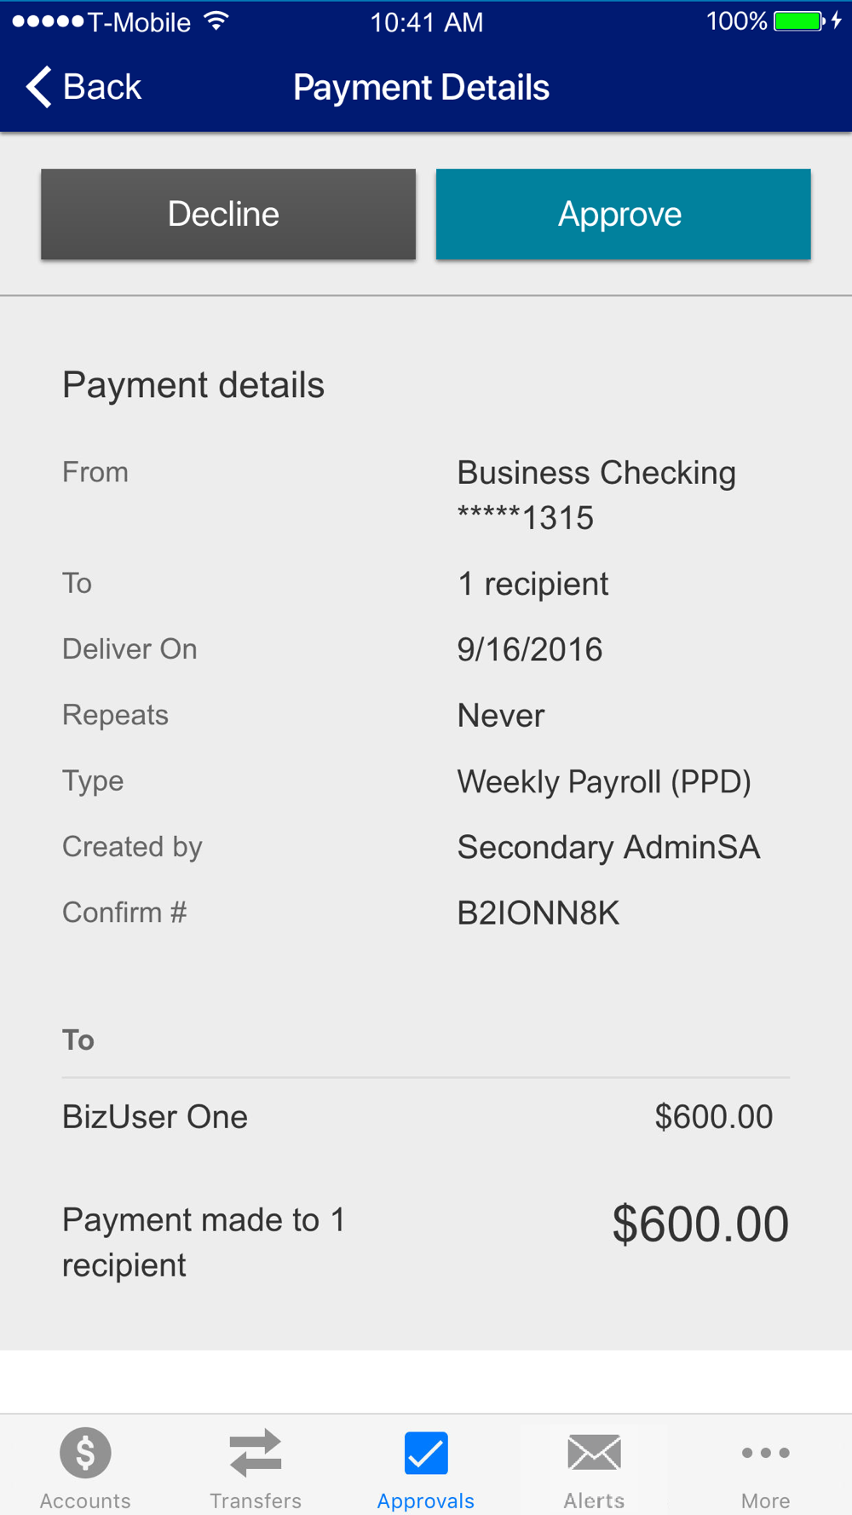The width and height of the screenshot is (852, 1515).
Task: Tap the Payment Details header title
Action: point(421,88)
